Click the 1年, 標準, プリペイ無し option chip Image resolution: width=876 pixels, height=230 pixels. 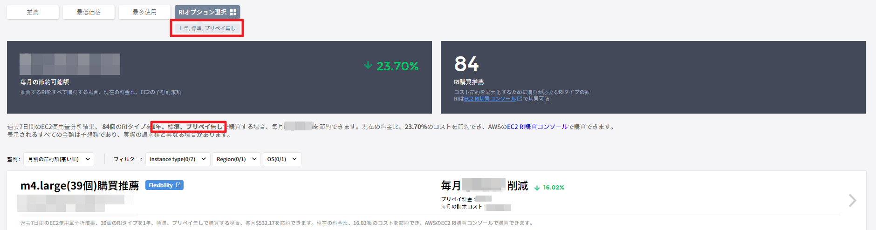click(207, 28)
